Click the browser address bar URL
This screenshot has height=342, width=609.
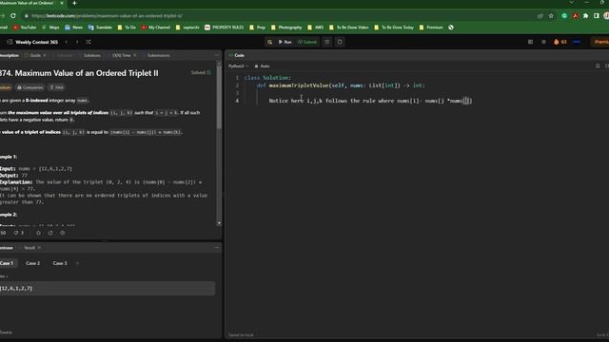(x=107, y=16)
